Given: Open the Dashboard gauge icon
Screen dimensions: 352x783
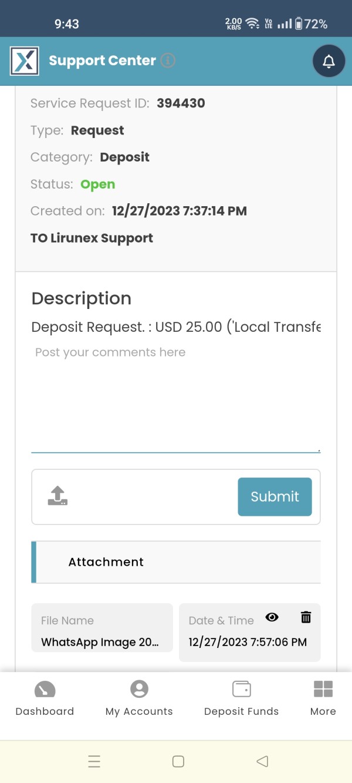Looking at the screenshot, I should coord(45,689).
